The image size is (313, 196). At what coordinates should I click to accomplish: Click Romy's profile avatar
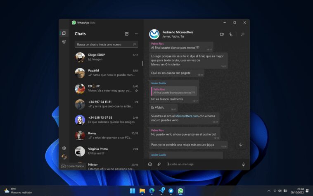pos(80,136)
